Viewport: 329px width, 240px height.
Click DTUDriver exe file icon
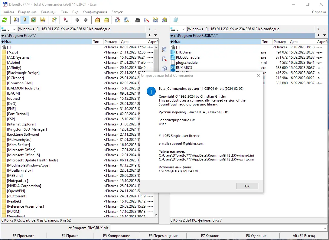point(173,52)
